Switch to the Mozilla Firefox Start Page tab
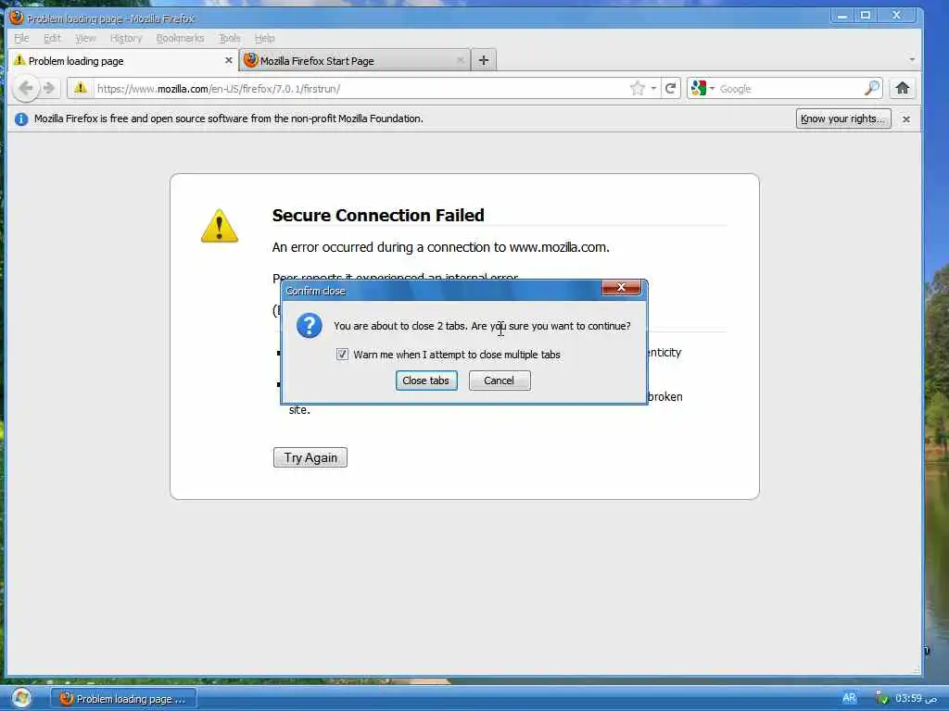 (x=355, y=60)
